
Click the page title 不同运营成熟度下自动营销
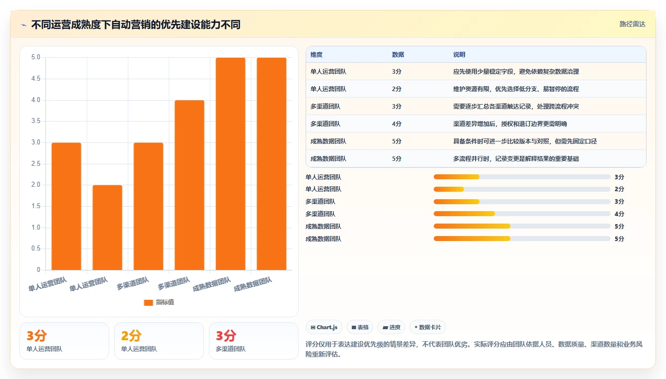[136, 25]
